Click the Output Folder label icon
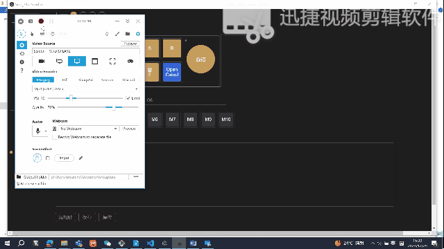Image resolution: width=444 pixels, height=249 pixels. tap(19, 177)
